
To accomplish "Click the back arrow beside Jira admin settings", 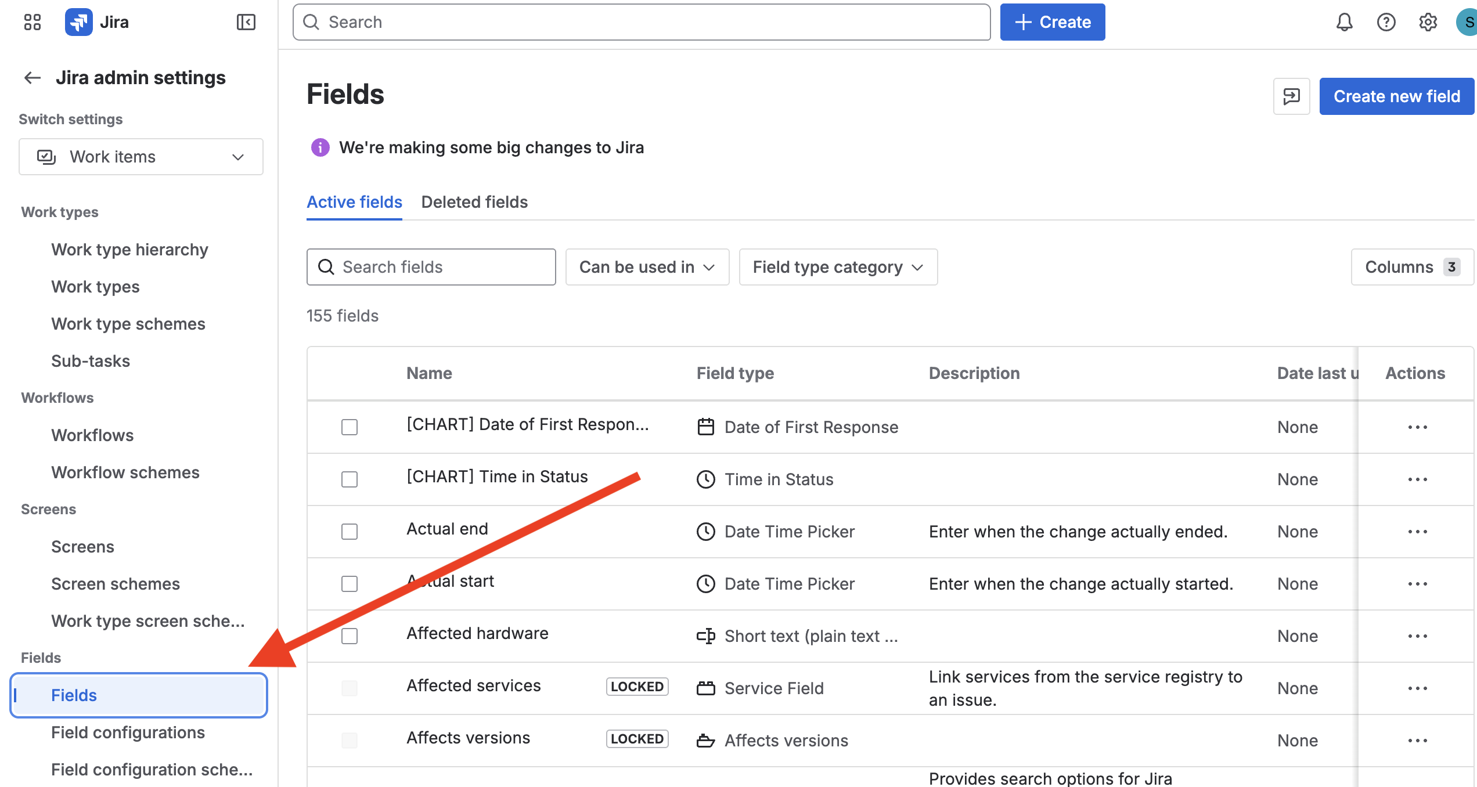I will tap(33, 78).
